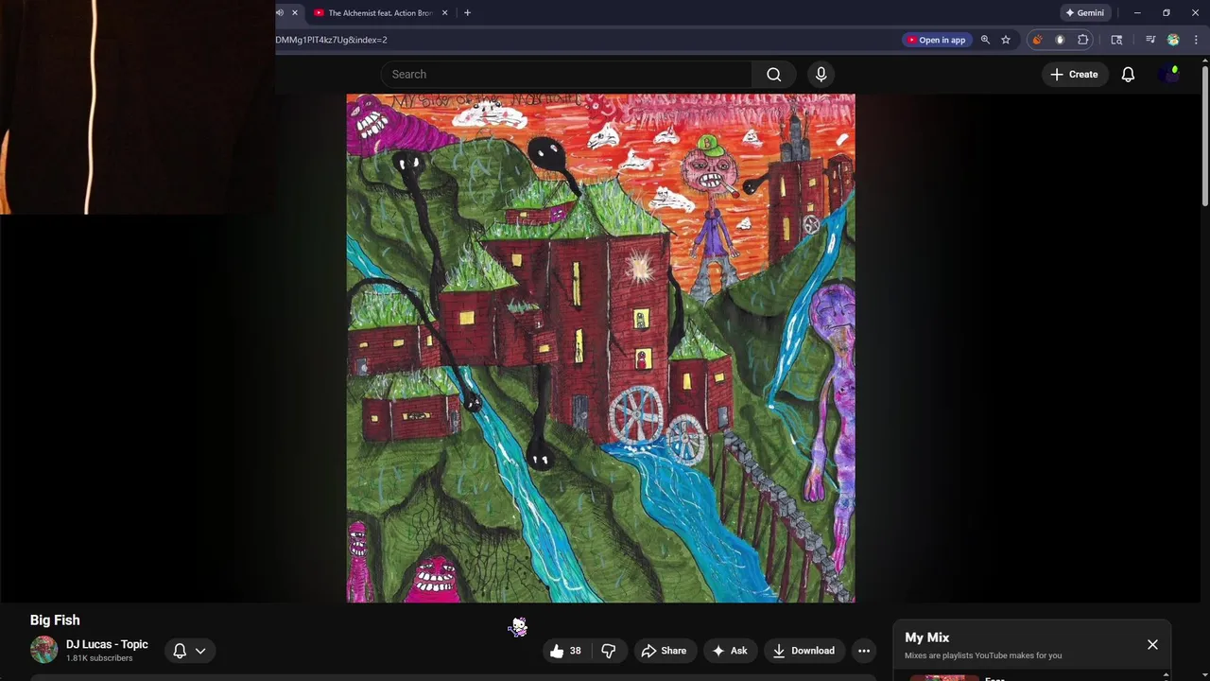
Task: Click the 1.81K subscribers text
Action: click(99, 658)
